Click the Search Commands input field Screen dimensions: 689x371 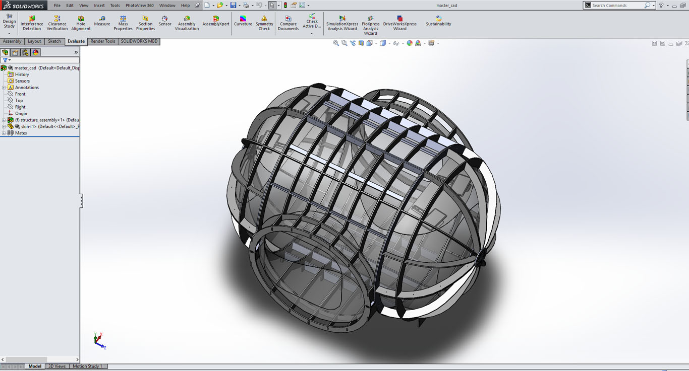616,6
